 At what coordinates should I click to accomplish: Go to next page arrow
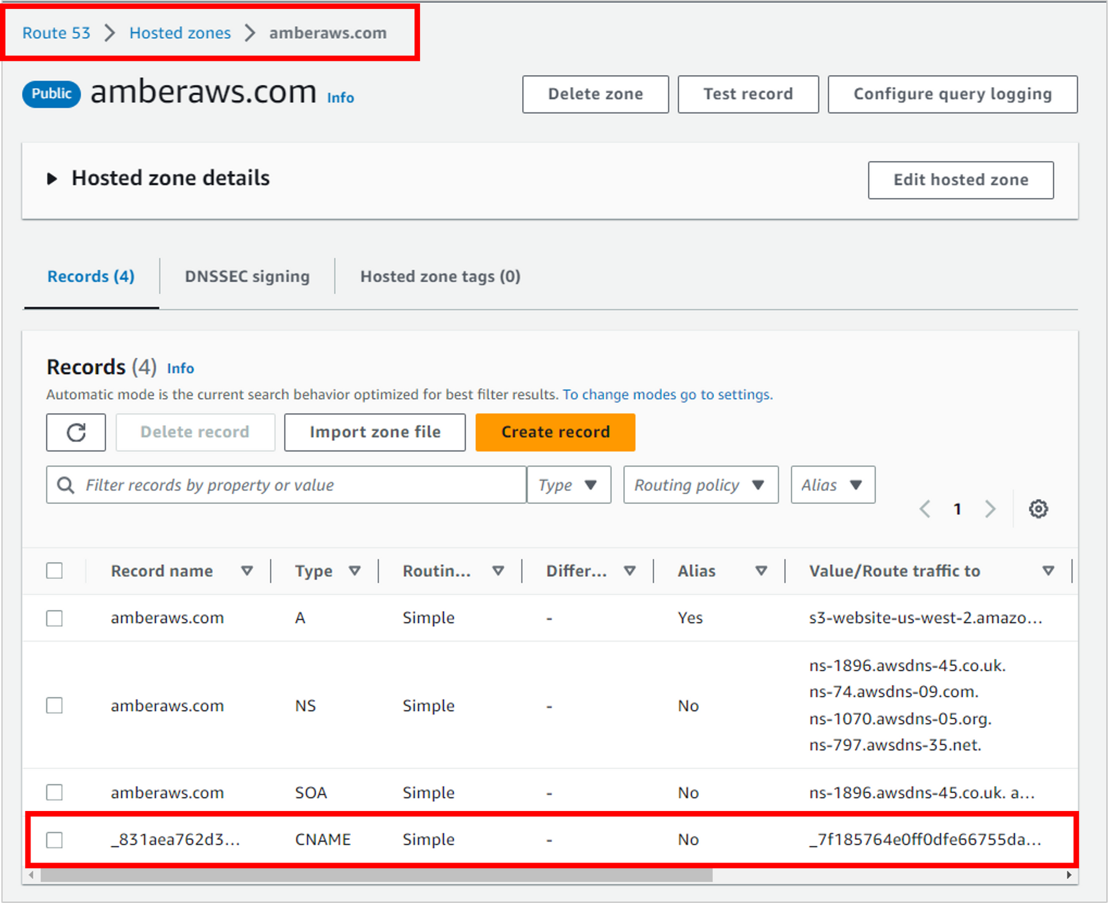pyautogui.click(x=990, y=509)
